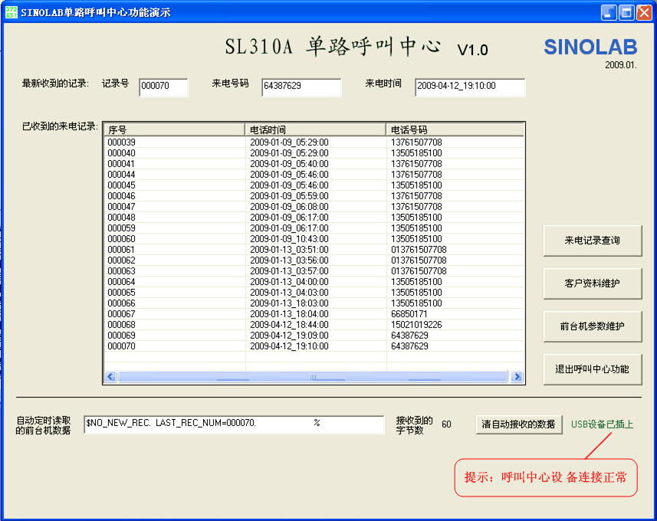
Task: Select record row 000040
Action: point(314,153)
